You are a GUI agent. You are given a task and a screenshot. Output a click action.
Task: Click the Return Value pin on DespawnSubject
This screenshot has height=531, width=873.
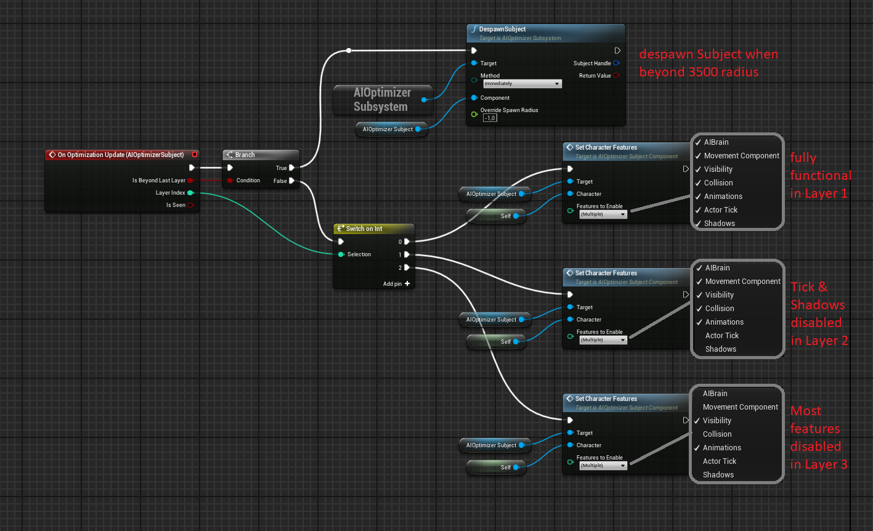click(x=616, y=76)
